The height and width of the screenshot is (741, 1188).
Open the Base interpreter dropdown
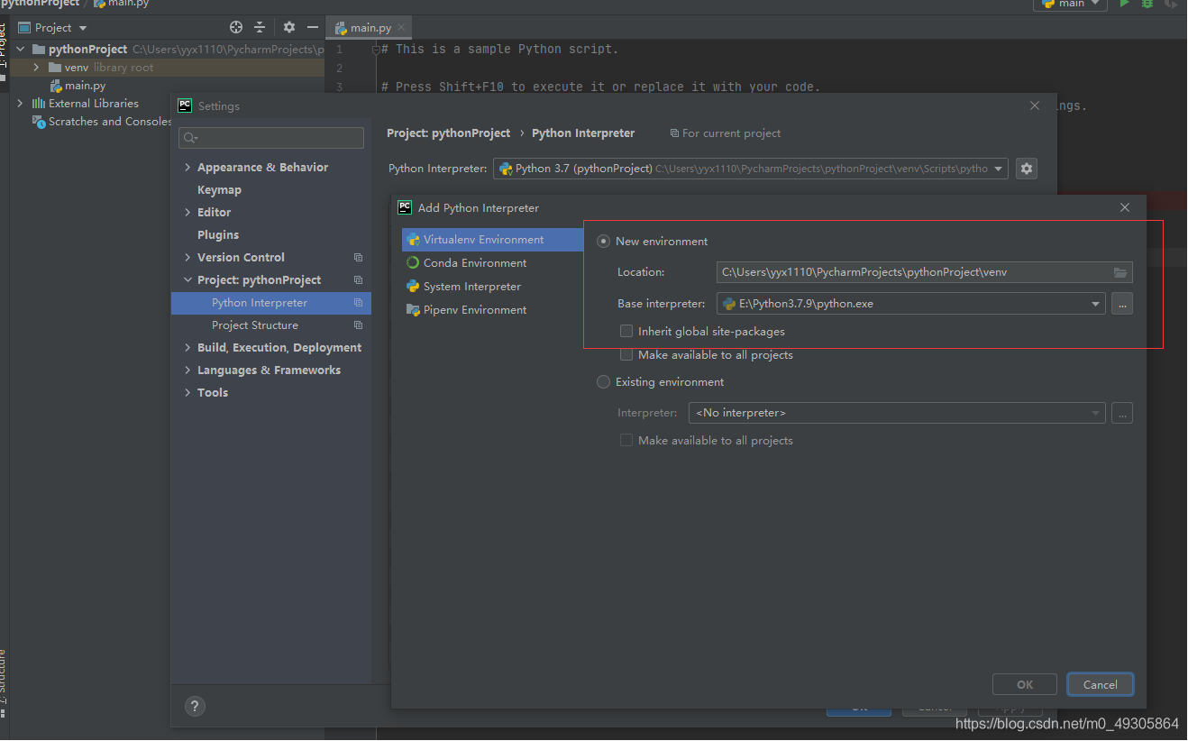[1096, 304]
